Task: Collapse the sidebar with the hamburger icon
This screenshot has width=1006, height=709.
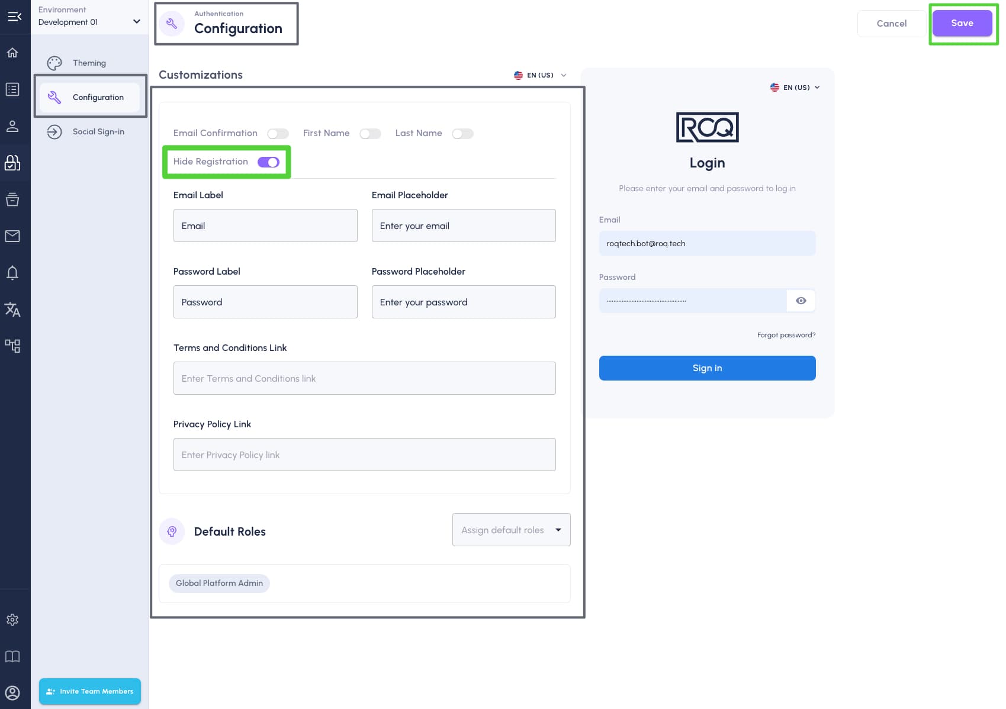Action: tap(14, 17)
